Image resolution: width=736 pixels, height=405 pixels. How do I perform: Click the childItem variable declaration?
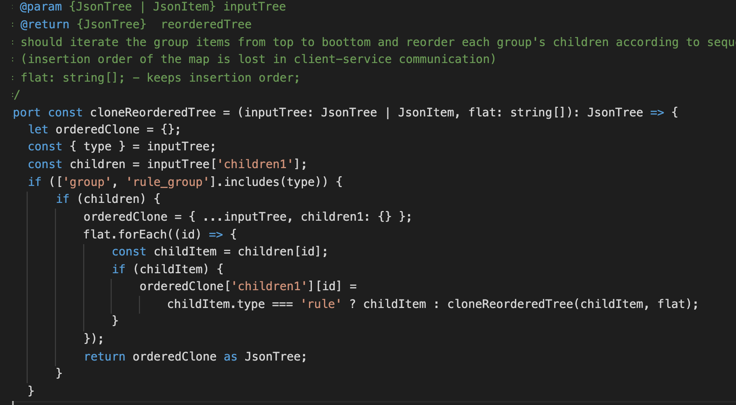pyautogui.click(x=185, y=251)
